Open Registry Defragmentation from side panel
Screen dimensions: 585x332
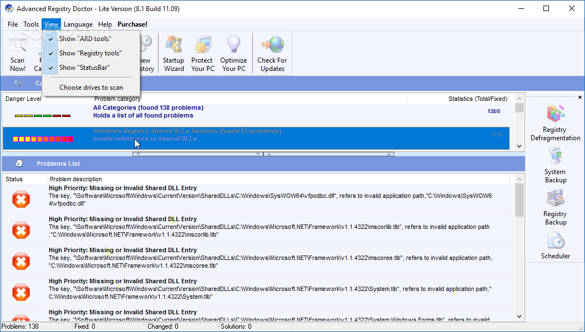[x=555, y=123]
